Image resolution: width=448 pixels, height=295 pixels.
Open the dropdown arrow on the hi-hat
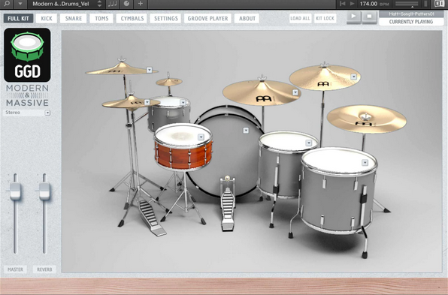click(x=147, y=102)
